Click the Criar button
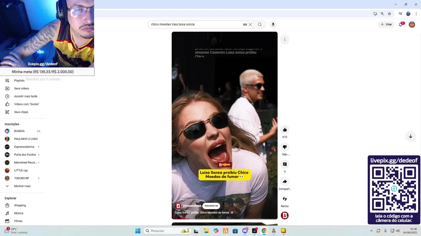The image size is (421, 236). pos(386,24)
